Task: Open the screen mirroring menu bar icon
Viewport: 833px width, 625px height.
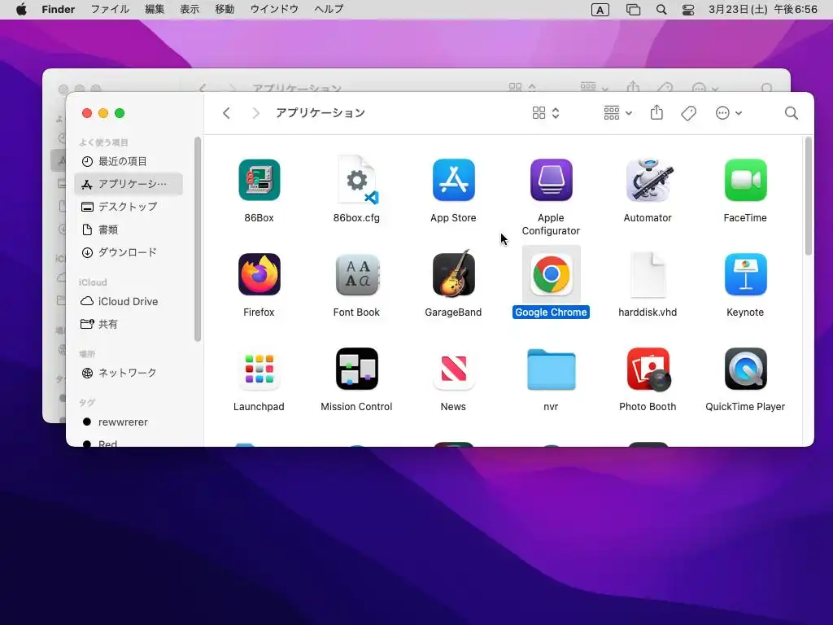Action: pyautogui.click(x=633, y=10)
